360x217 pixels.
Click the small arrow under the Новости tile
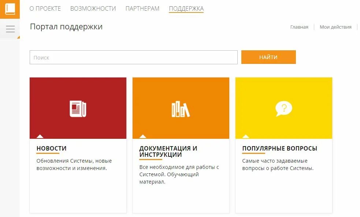point(40,136)
